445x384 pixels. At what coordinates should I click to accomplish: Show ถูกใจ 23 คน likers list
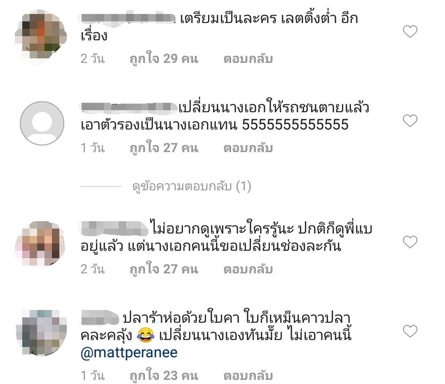pos(164,376)
